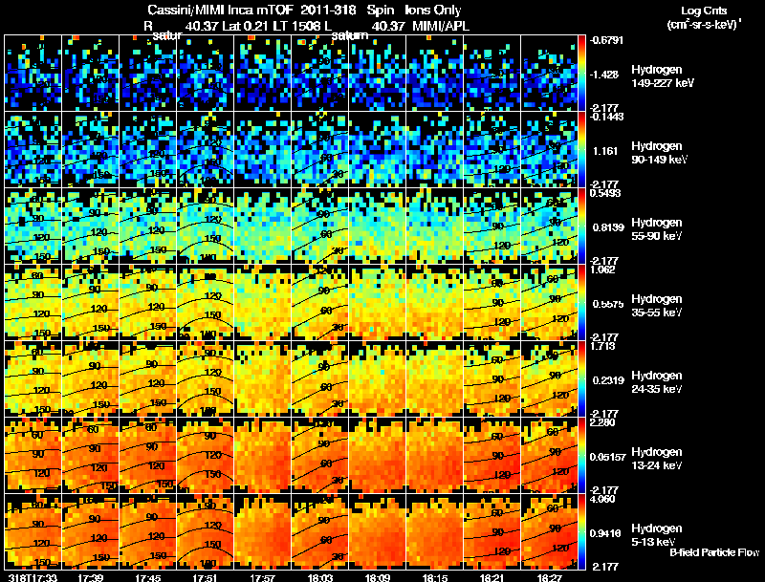Click the "18:15" time axis label
The width and height of the screenshot is (765, 582).
[x=435, y=577]
